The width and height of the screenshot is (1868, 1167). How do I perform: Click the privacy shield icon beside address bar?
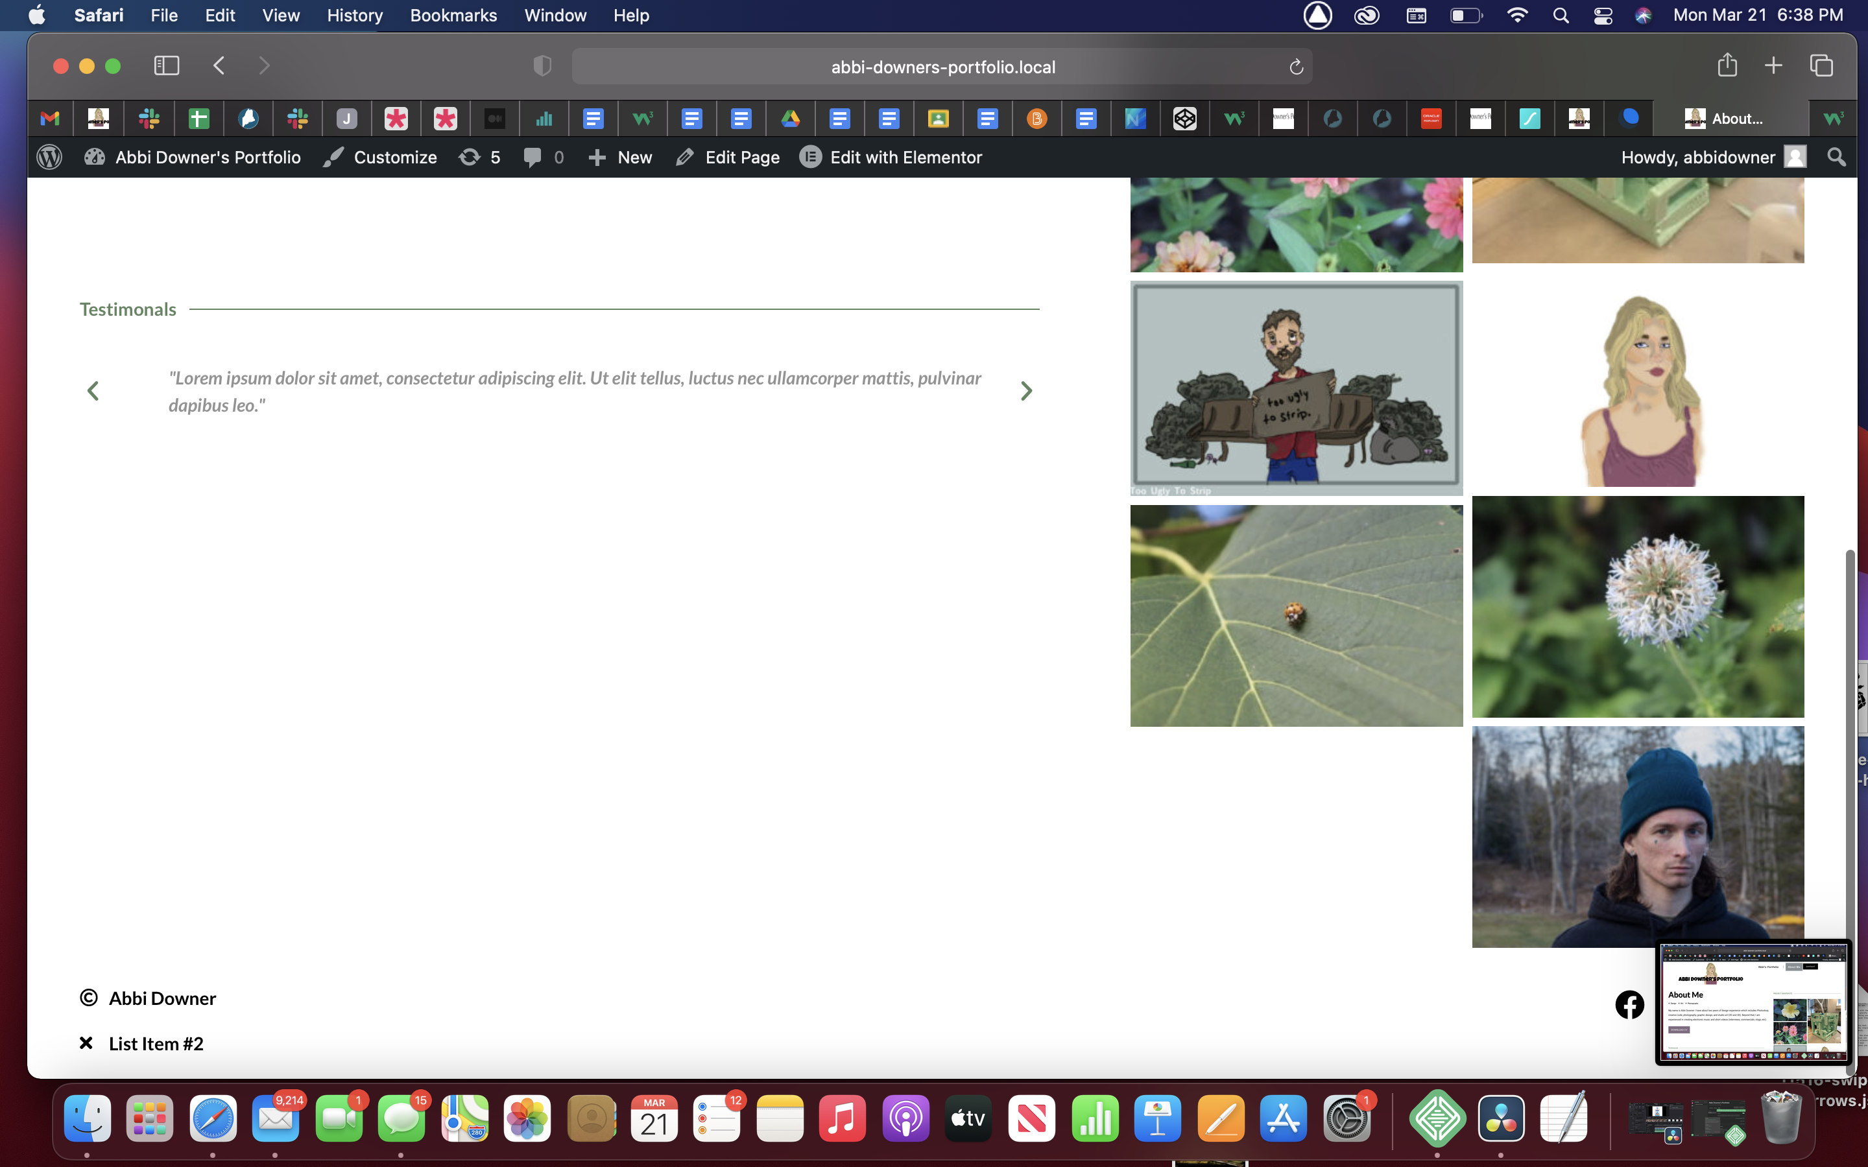coord(543,66)
